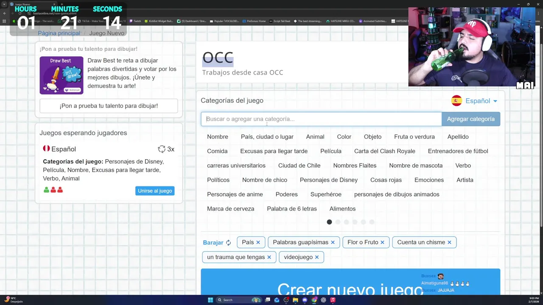Add the Nombre category
543x305 pixels.
(x=218, y=137)
